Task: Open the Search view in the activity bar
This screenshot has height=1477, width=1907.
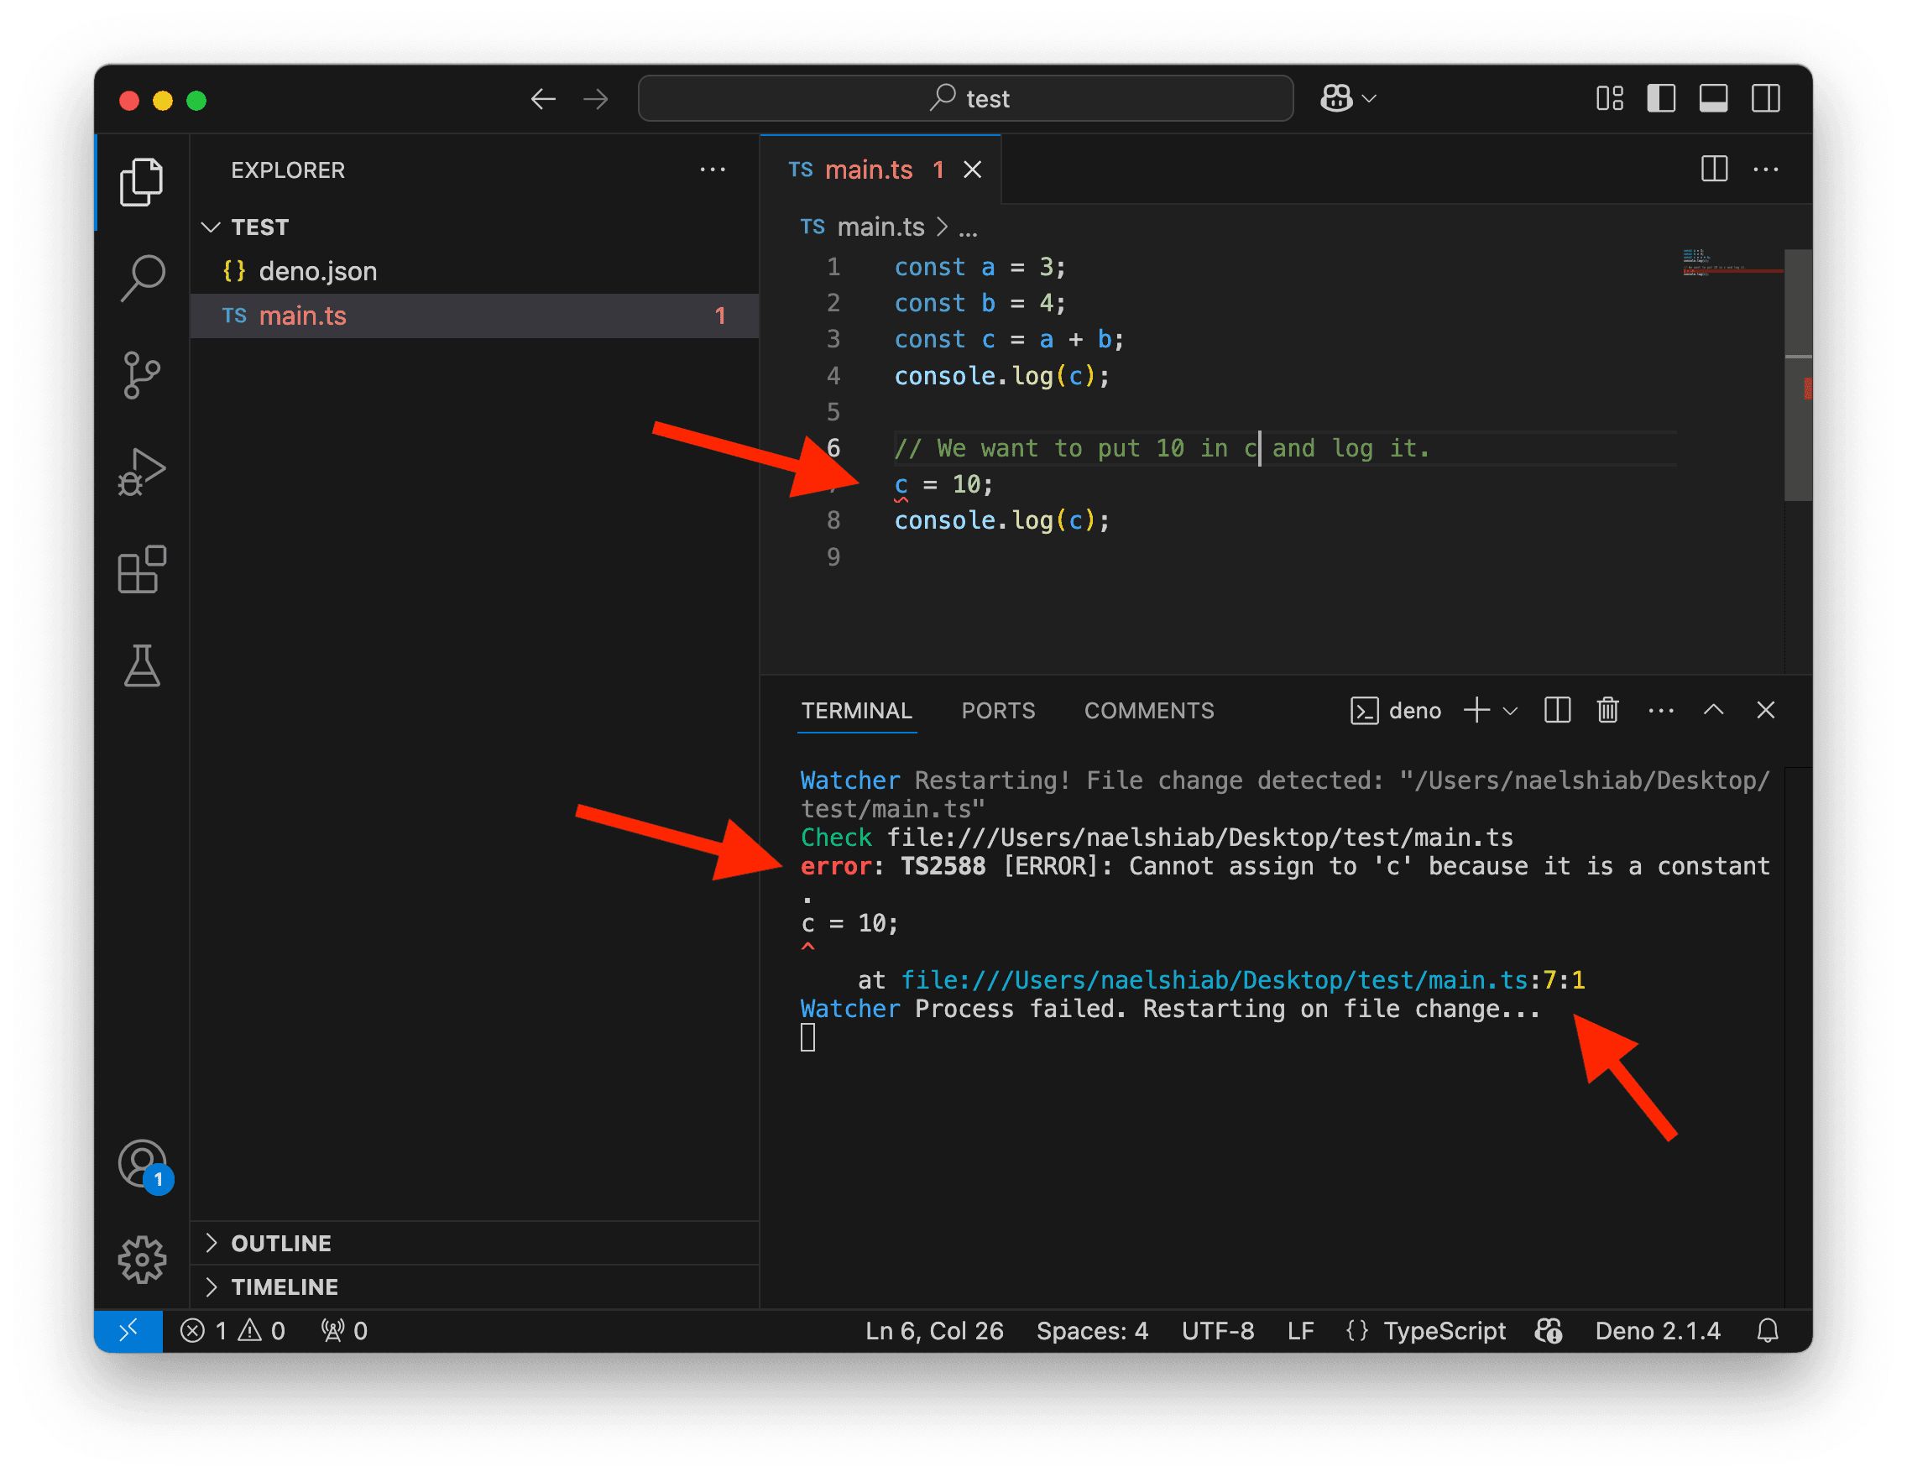Action: coord(143,278)
